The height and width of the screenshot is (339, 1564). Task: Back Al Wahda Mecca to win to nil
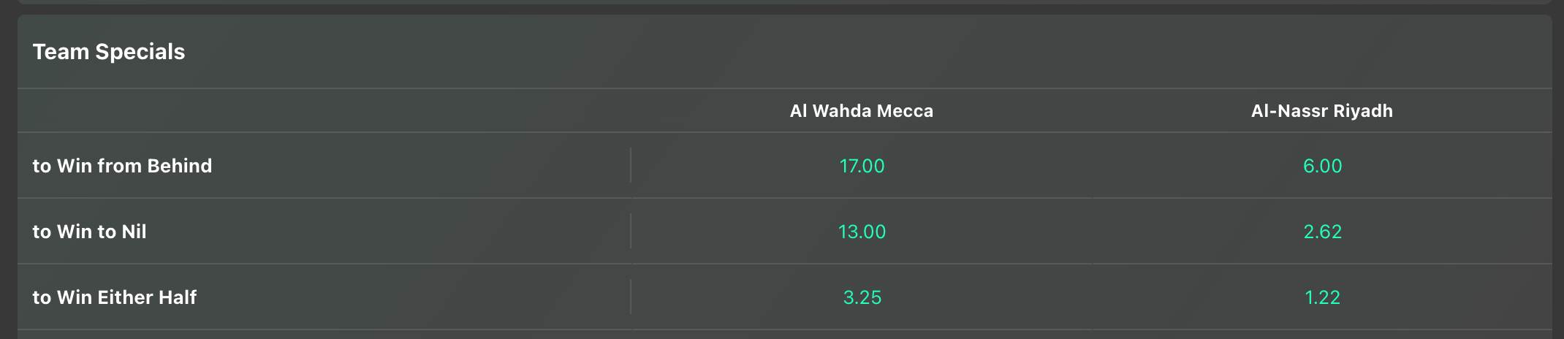[862, 232]
